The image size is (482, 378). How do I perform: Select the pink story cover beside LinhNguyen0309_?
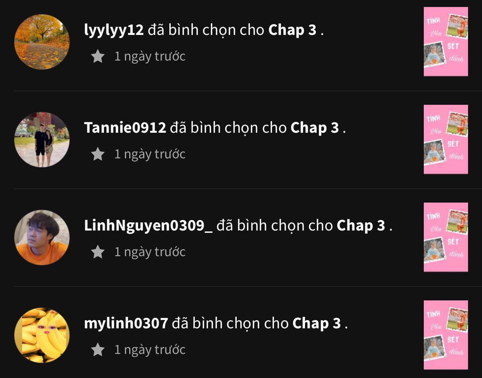(446, 237)
